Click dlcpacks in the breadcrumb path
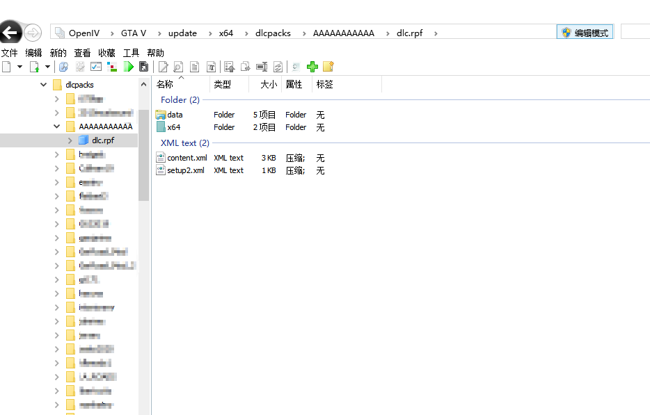Viewport: 650px width, 415px height. [x=273, y=33]
